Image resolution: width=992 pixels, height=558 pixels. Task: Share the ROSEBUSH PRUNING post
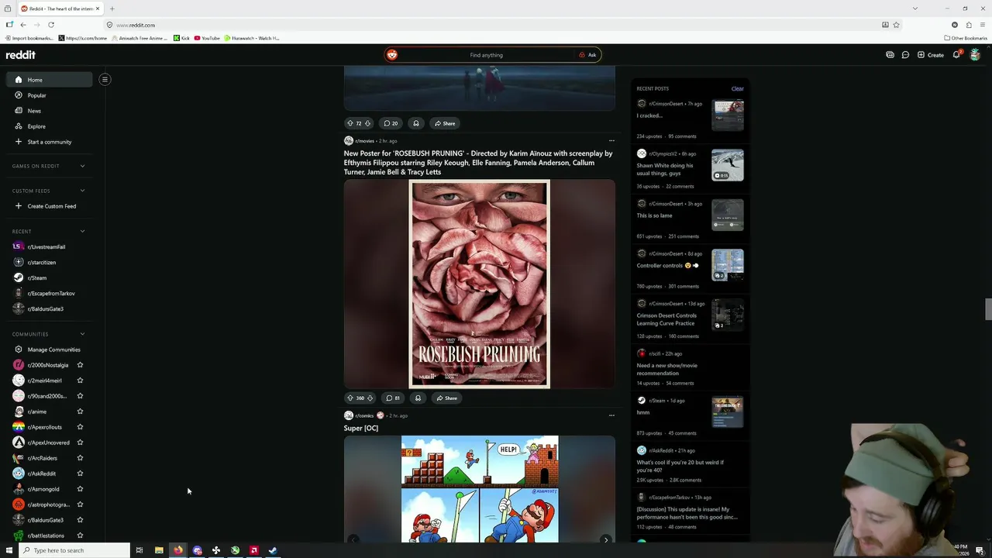pyautogui.click(x=446, y=398)
